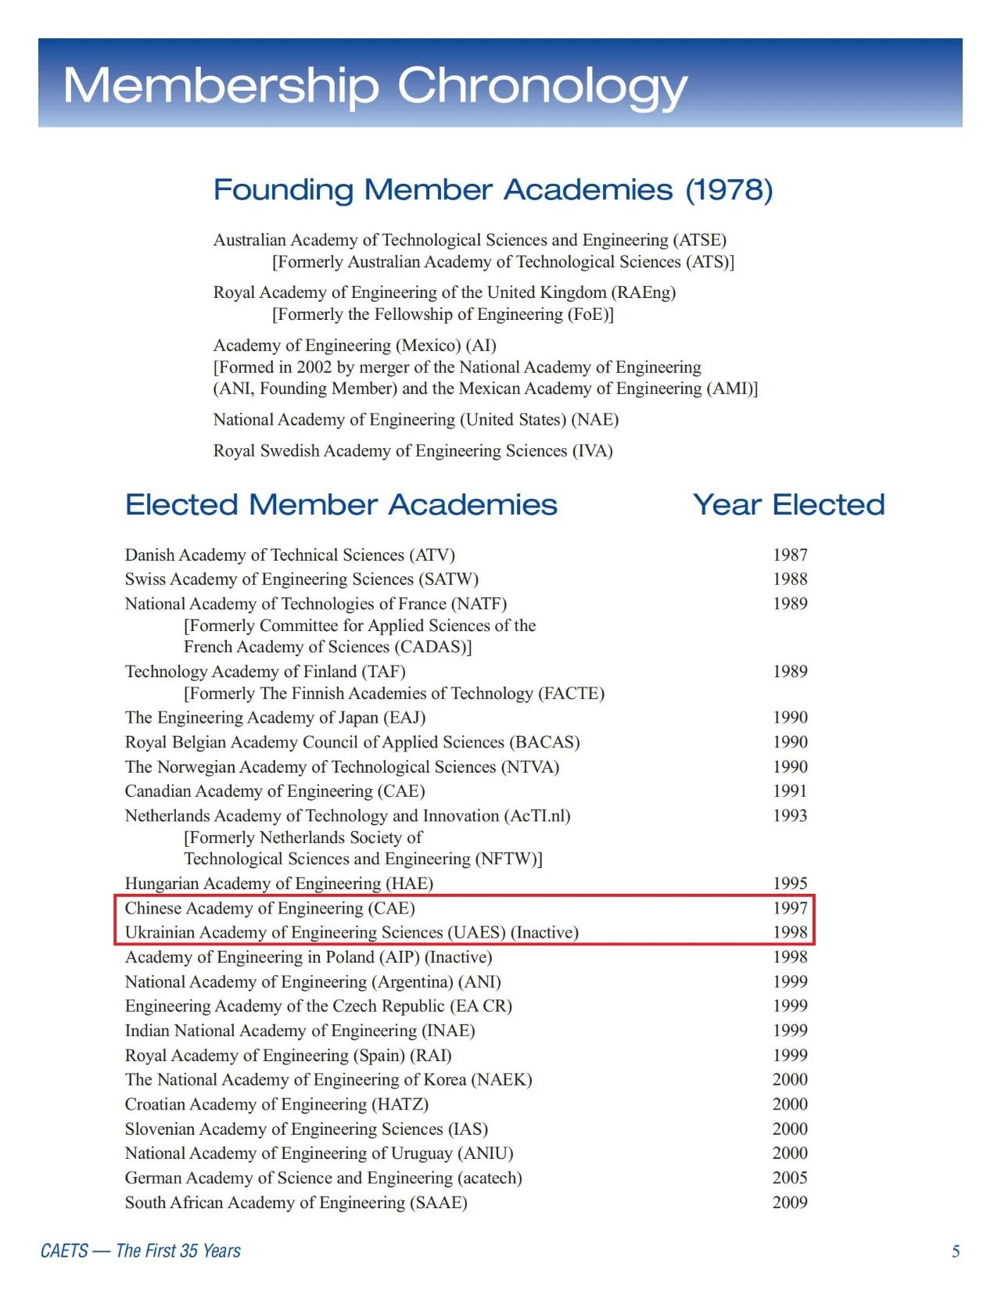This screenshot has width=1001, height=1295.
Task: Select The Engineering Academy of Japan (EAJ)
Action: pos(275,717)
